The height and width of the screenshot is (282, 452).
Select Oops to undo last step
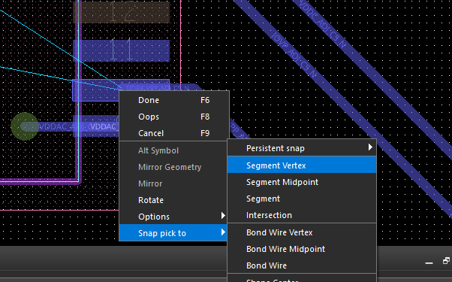(174, 117)
